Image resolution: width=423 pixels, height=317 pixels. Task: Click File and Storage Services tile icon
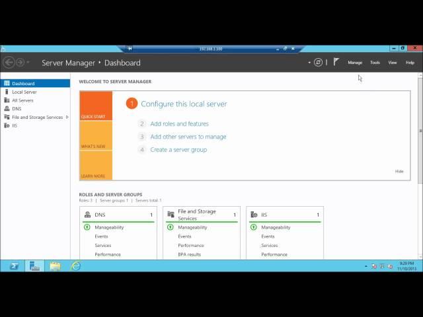tap(171, 215)
